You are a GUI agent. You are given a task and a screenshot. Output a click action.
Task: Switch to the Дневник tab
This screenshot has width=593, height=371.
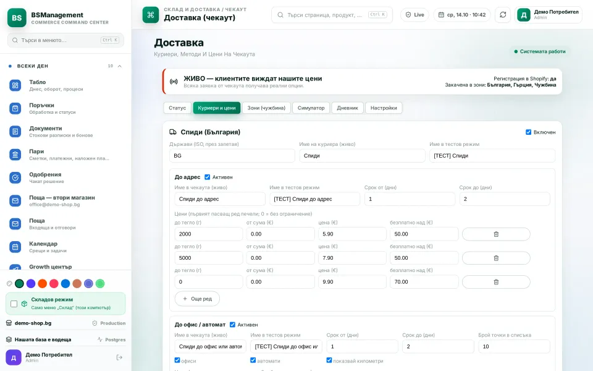(x=348, y=108)
